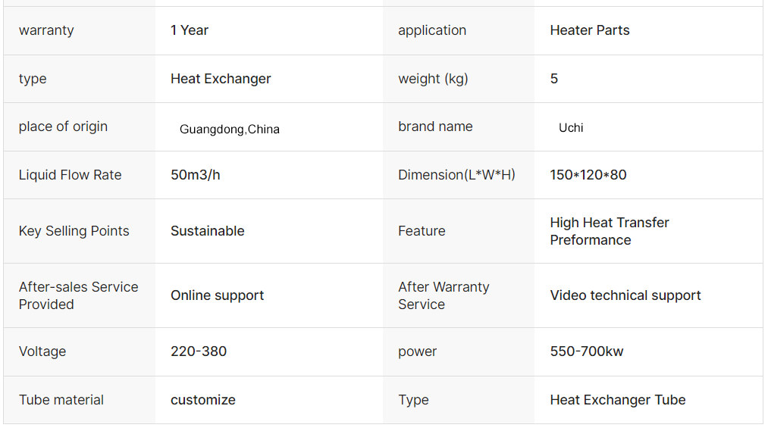This screenshot has width=768, height=431.
Task: Select the "Video technical support" value
Action: (x=625, y=295)
